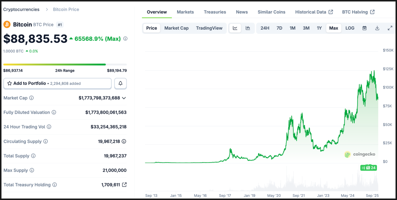Open the Markets tab
The image size is (397, 200).
click(185, 12)
